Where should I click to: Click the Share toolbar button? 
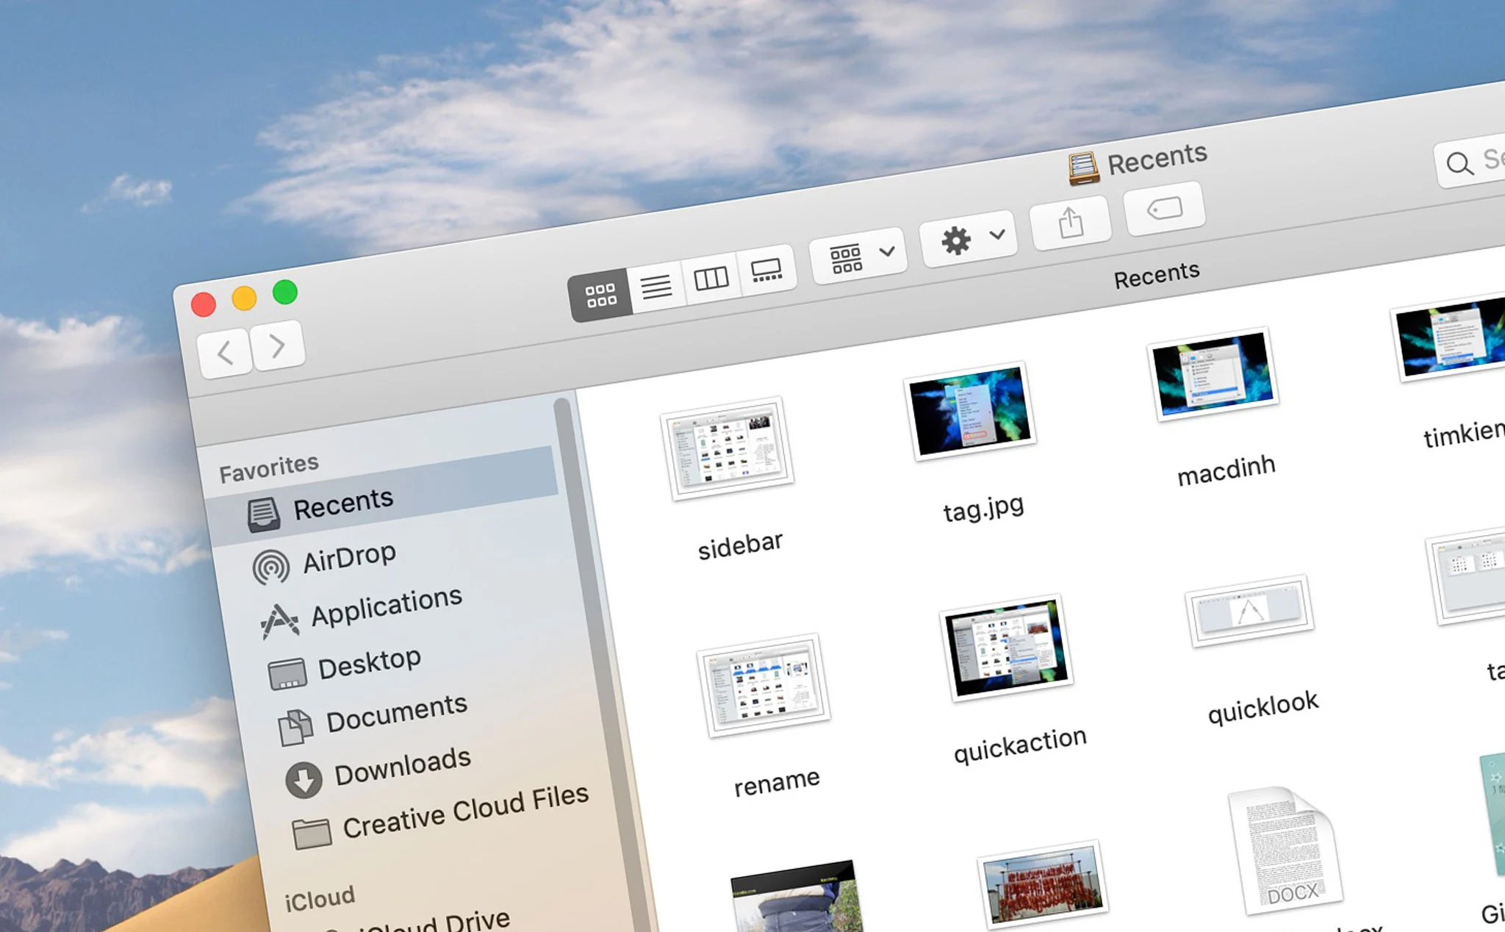[x=1070, y=222]
